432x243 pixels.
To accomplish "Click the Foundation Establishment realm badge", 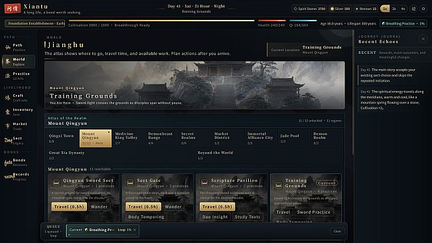I will (x=35, y=23).
